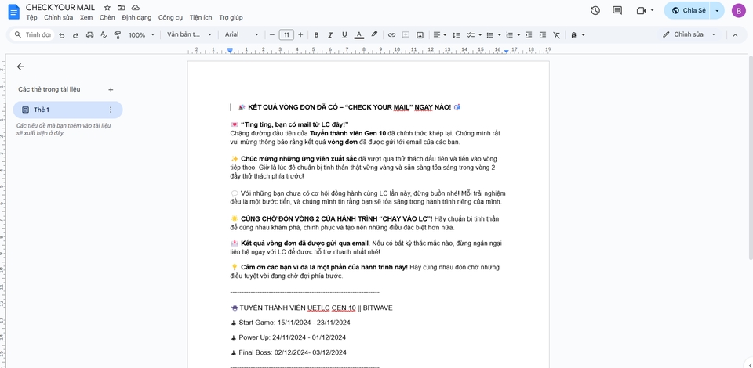Open the 100% zoom dropdown

pyautogui.click(x=142, y=35)
